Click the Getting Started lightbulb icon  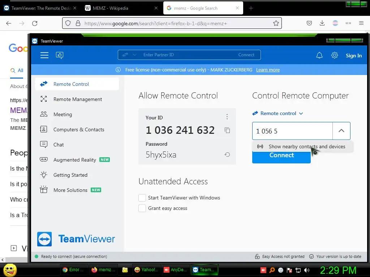[x=44, y=175]
